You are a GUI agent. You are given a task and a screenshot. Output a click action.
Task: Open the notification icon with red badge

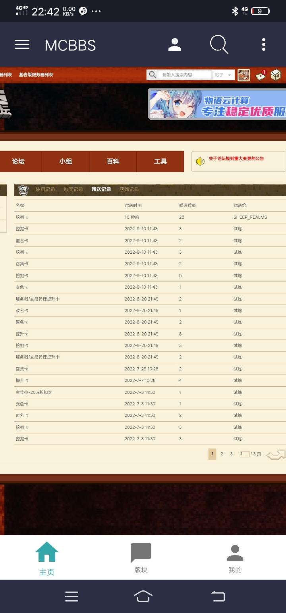click(261, 75)
